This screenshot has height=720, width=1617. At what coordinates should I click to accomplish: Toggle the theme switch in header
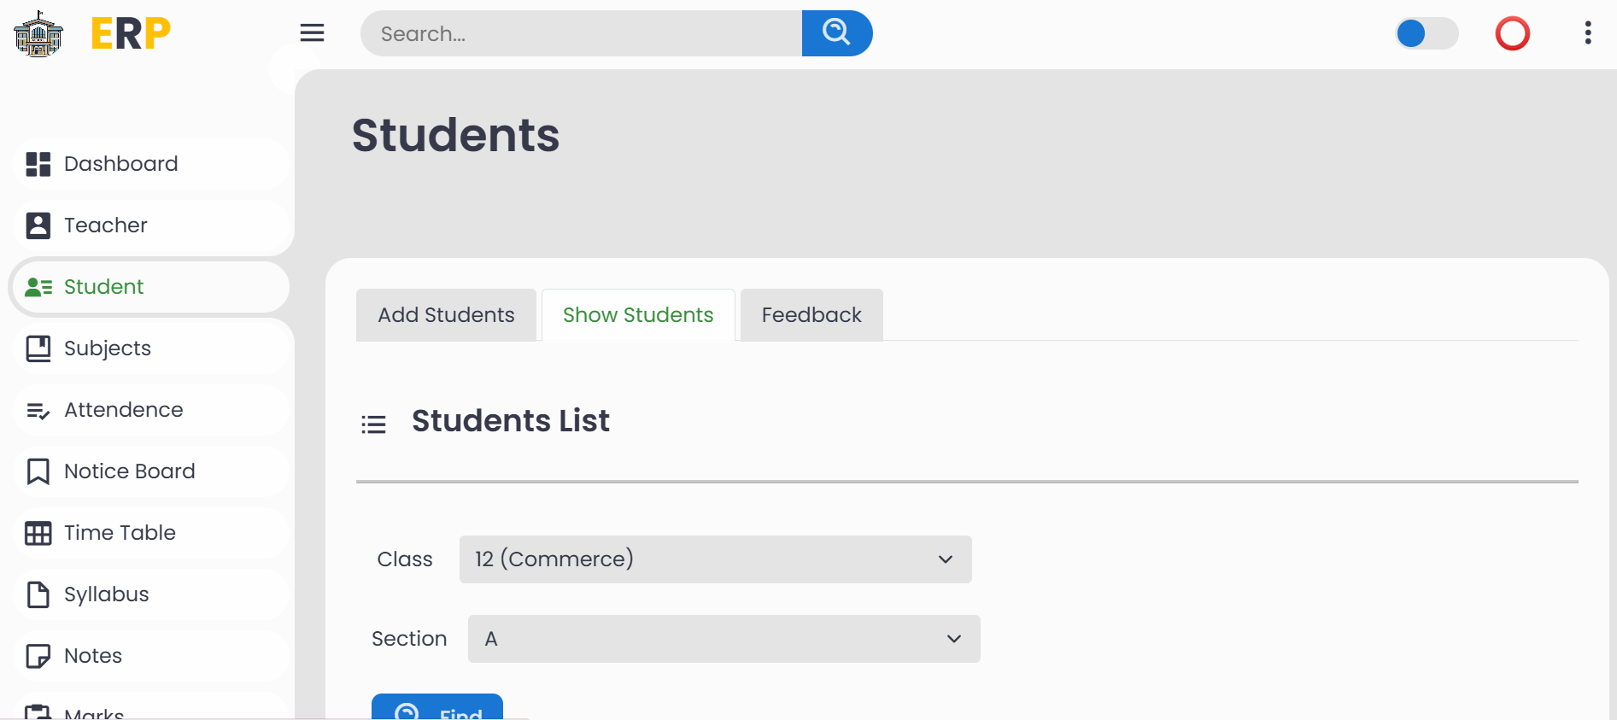click(x=1426, y=34)
